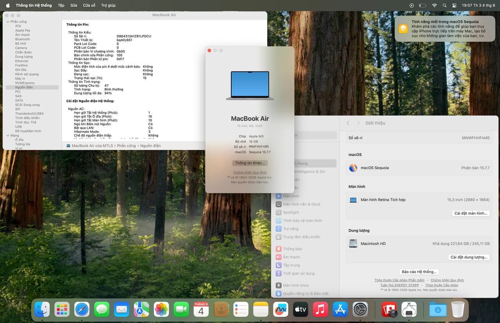
Task: Open the Trash in the Dock
Action: [x=458, y=309]
